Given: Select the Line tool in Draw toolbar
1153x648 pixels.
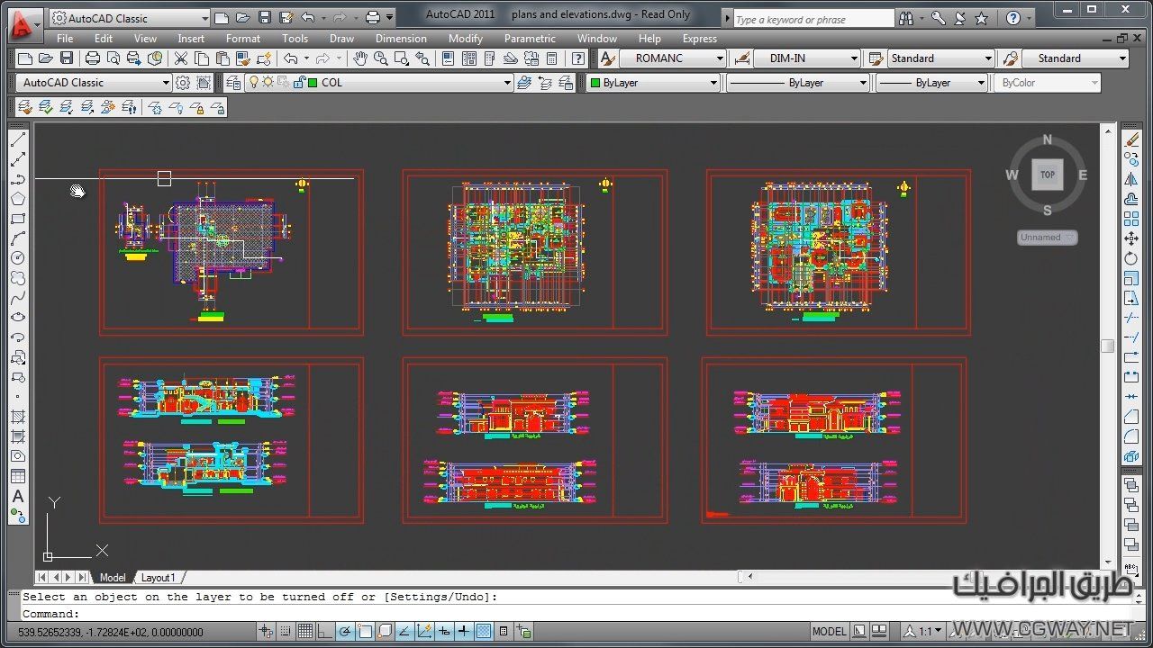Looking at the screenshot, I should (x=18, y=139).
